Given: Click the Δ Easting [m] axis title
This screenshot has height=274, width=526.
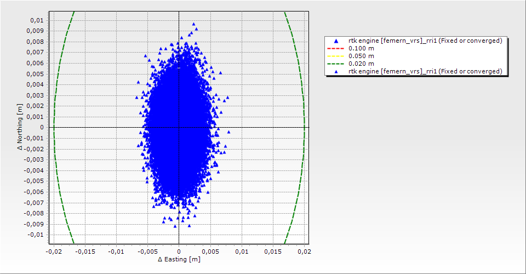Looking at the screenshot, I should click(x=179, y=259).
